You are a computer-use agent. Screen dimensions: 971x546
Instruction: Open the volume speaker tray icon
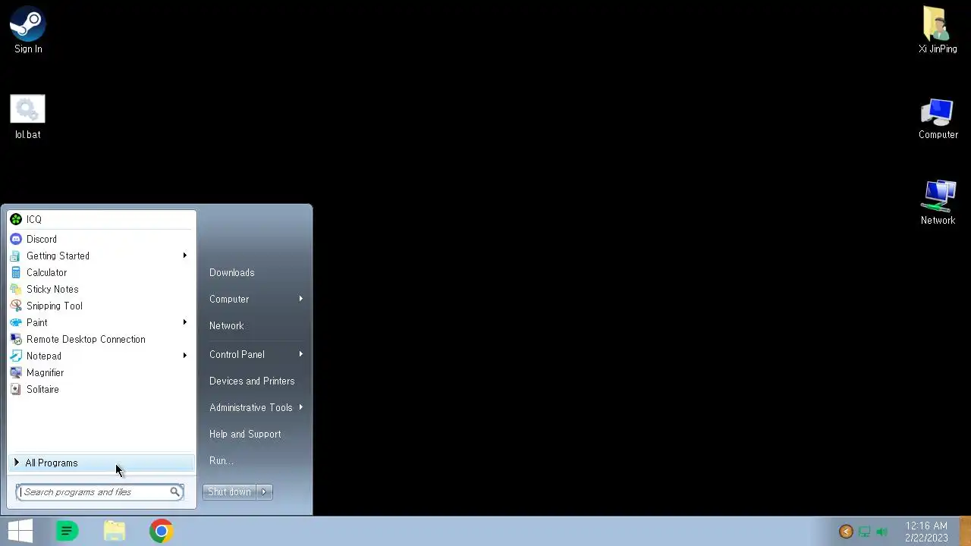click(x=881, y=532)
